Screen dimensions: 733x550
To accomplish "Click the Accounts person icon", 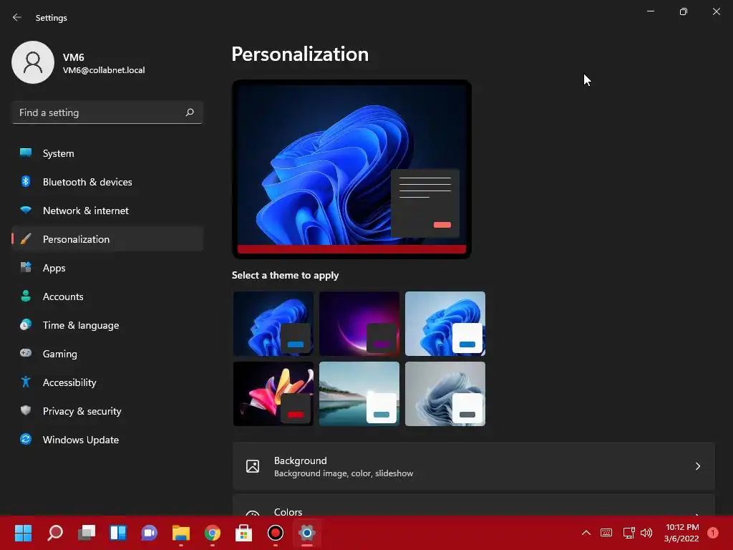I will pyautogui.click(x=26, y=296).
